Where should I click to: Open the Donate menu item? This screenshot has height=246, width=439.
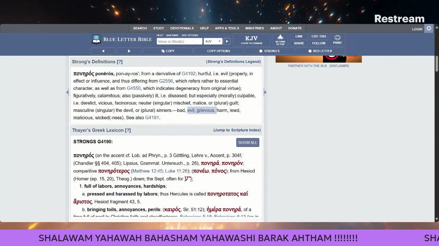pyautogui.click(x=295, y=28)
